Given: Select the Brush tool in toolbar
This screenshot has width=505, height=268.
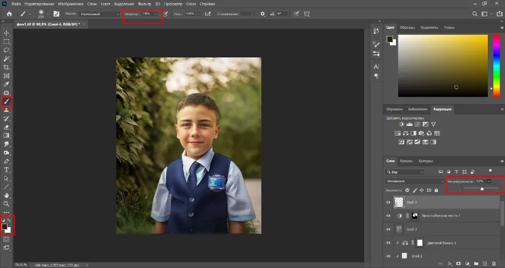Looking at the screenshot, I should [7, 101].
